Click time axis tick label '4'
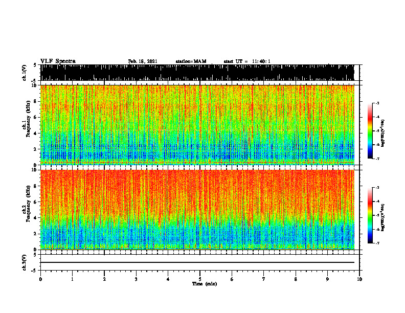Image resolution: width=405 pixels, height=313 pixels. tap(168, 279)
